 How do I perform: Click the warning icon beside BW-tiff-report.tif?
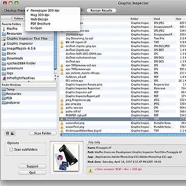[62, 42]
